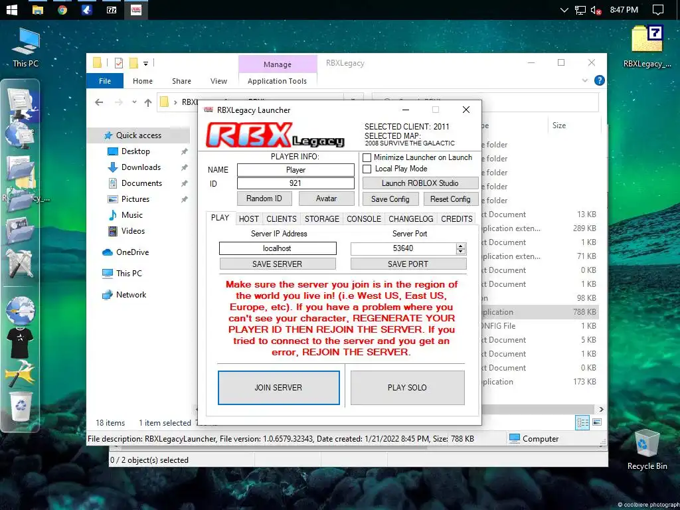Click the Properties checkmark icon in Explorer title bar
Viewport: 680px width, 510px height.
coord(118,63)
